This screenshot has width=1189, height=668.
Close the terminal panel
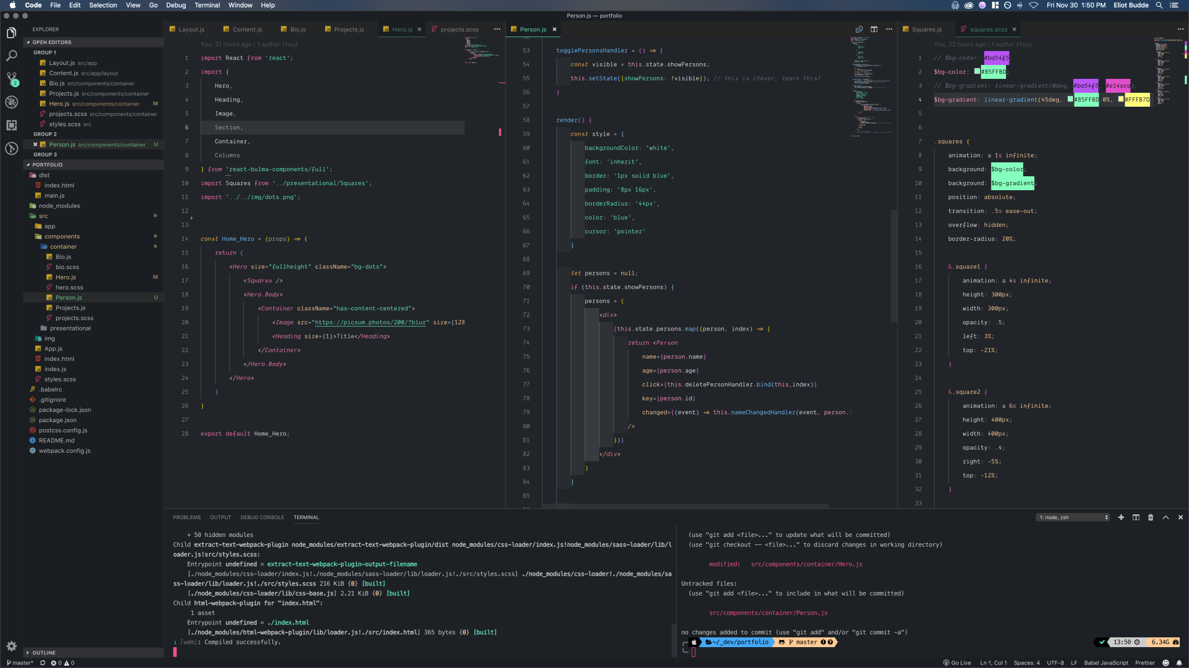point(1180,517)
